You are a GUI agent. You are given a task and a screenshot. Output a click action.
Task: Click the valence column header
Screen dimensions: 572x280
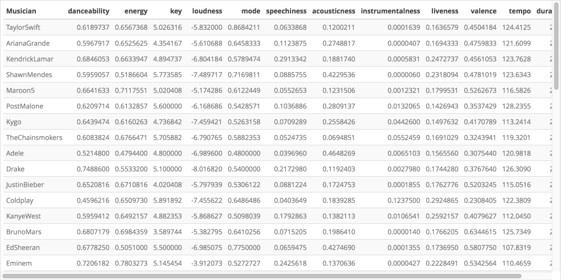484,11
